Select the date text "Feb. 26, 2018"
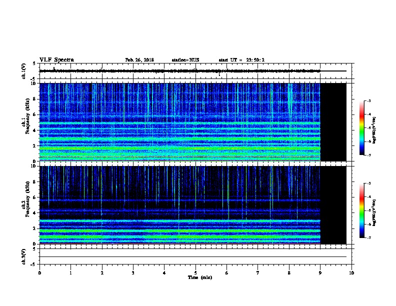 [x=139, y=60]
